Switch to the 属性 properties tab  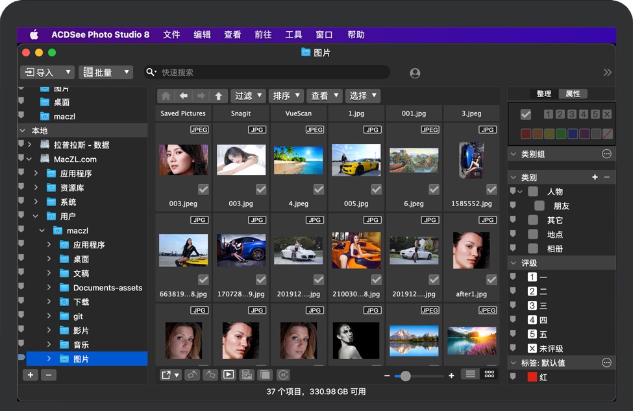point(573,94)
